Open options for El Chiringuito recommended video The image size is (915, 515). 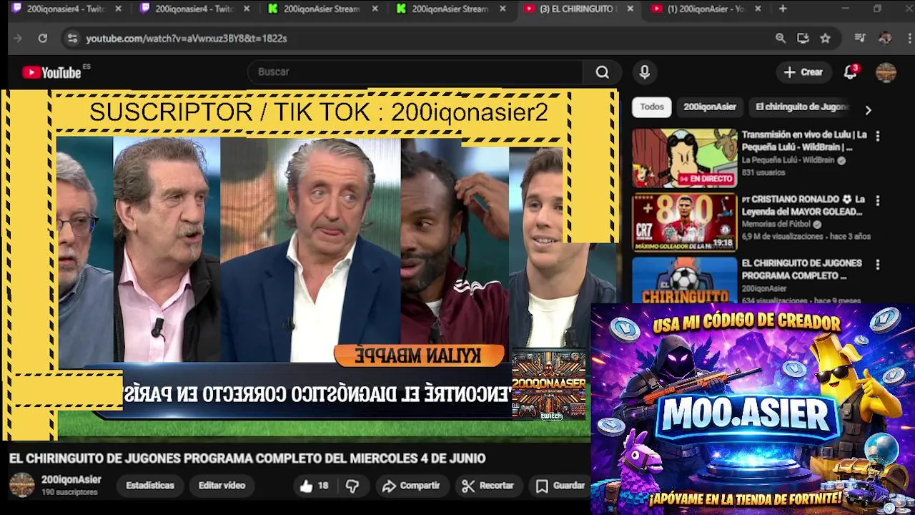pos(877,265)
